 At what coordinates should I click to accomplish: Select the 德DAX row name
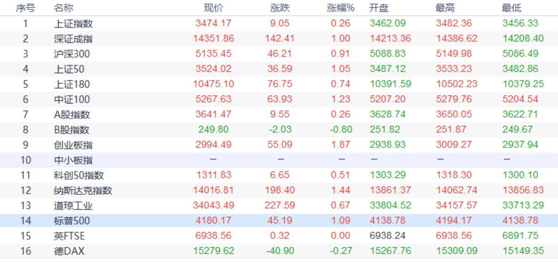69,251
